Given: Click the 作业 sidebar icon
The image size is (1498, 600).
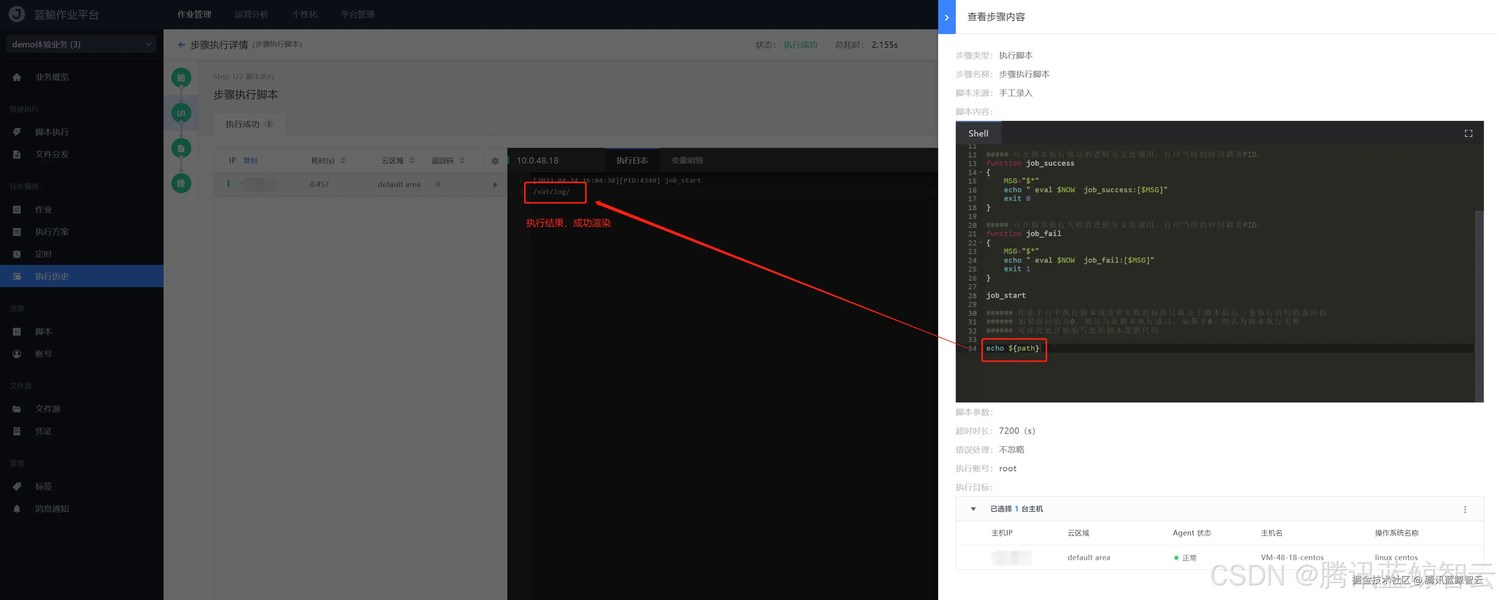Looking at the screenshot, I should (x=17, y=210).
